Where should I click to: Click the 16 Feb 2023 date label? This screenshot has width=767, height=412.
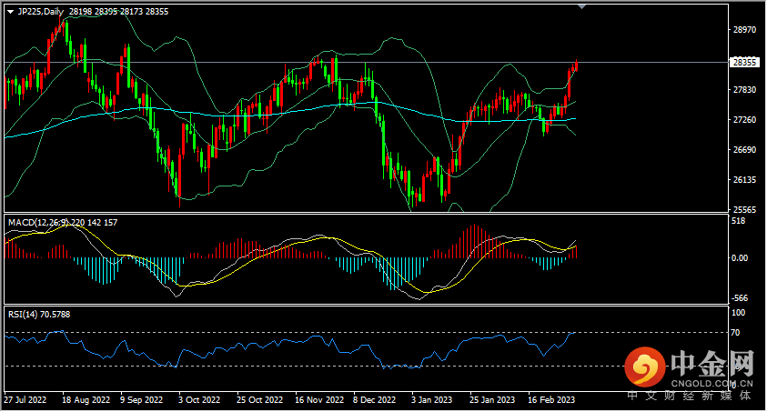[x=551, y=400]
